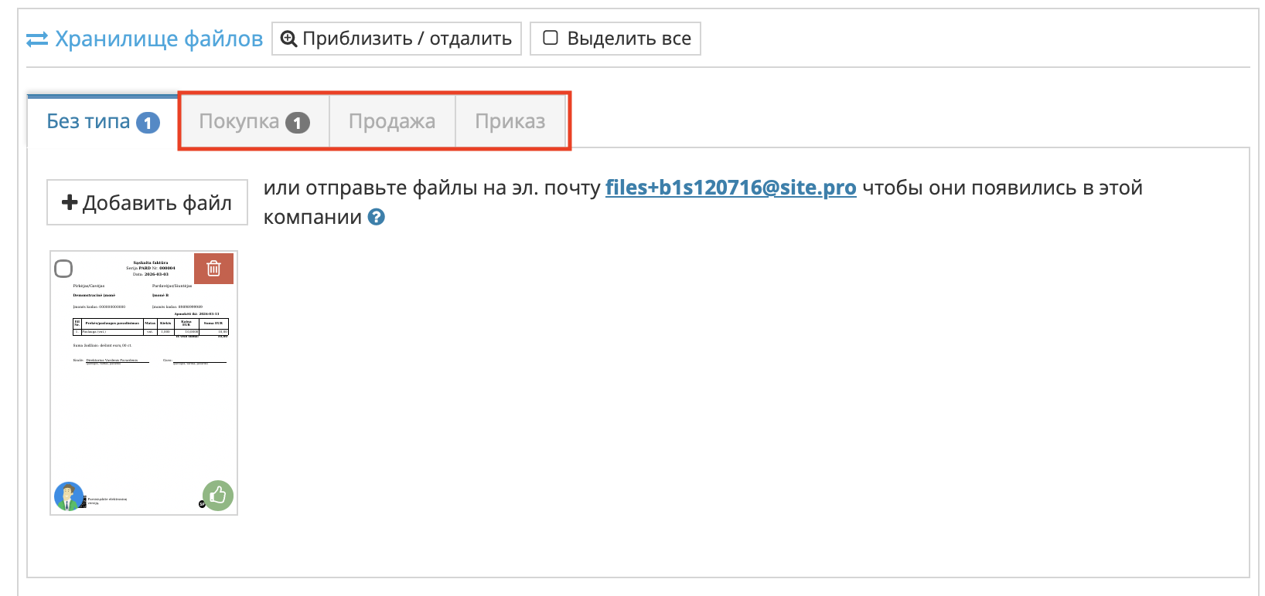The width and height of the screenshot is (1265, 596).
Task: Open the invoice document thumbnail preview
Action: pos(144,383)
